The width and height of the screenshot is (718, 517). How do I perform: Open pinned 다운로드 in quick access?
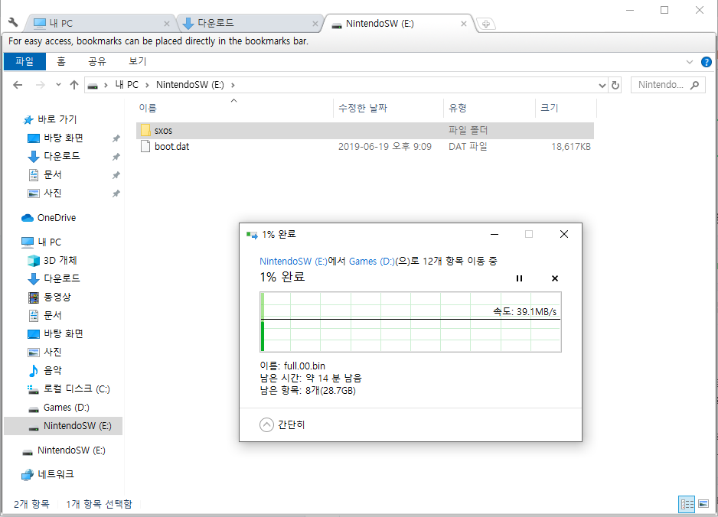tap(62, 157)
